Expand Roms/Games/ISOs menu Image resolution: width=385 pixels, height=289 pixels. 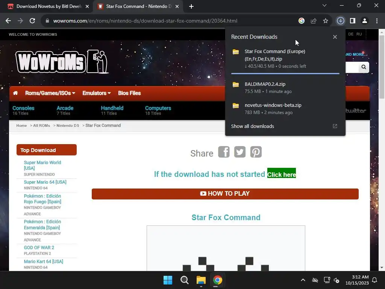(x=50, y=93)
